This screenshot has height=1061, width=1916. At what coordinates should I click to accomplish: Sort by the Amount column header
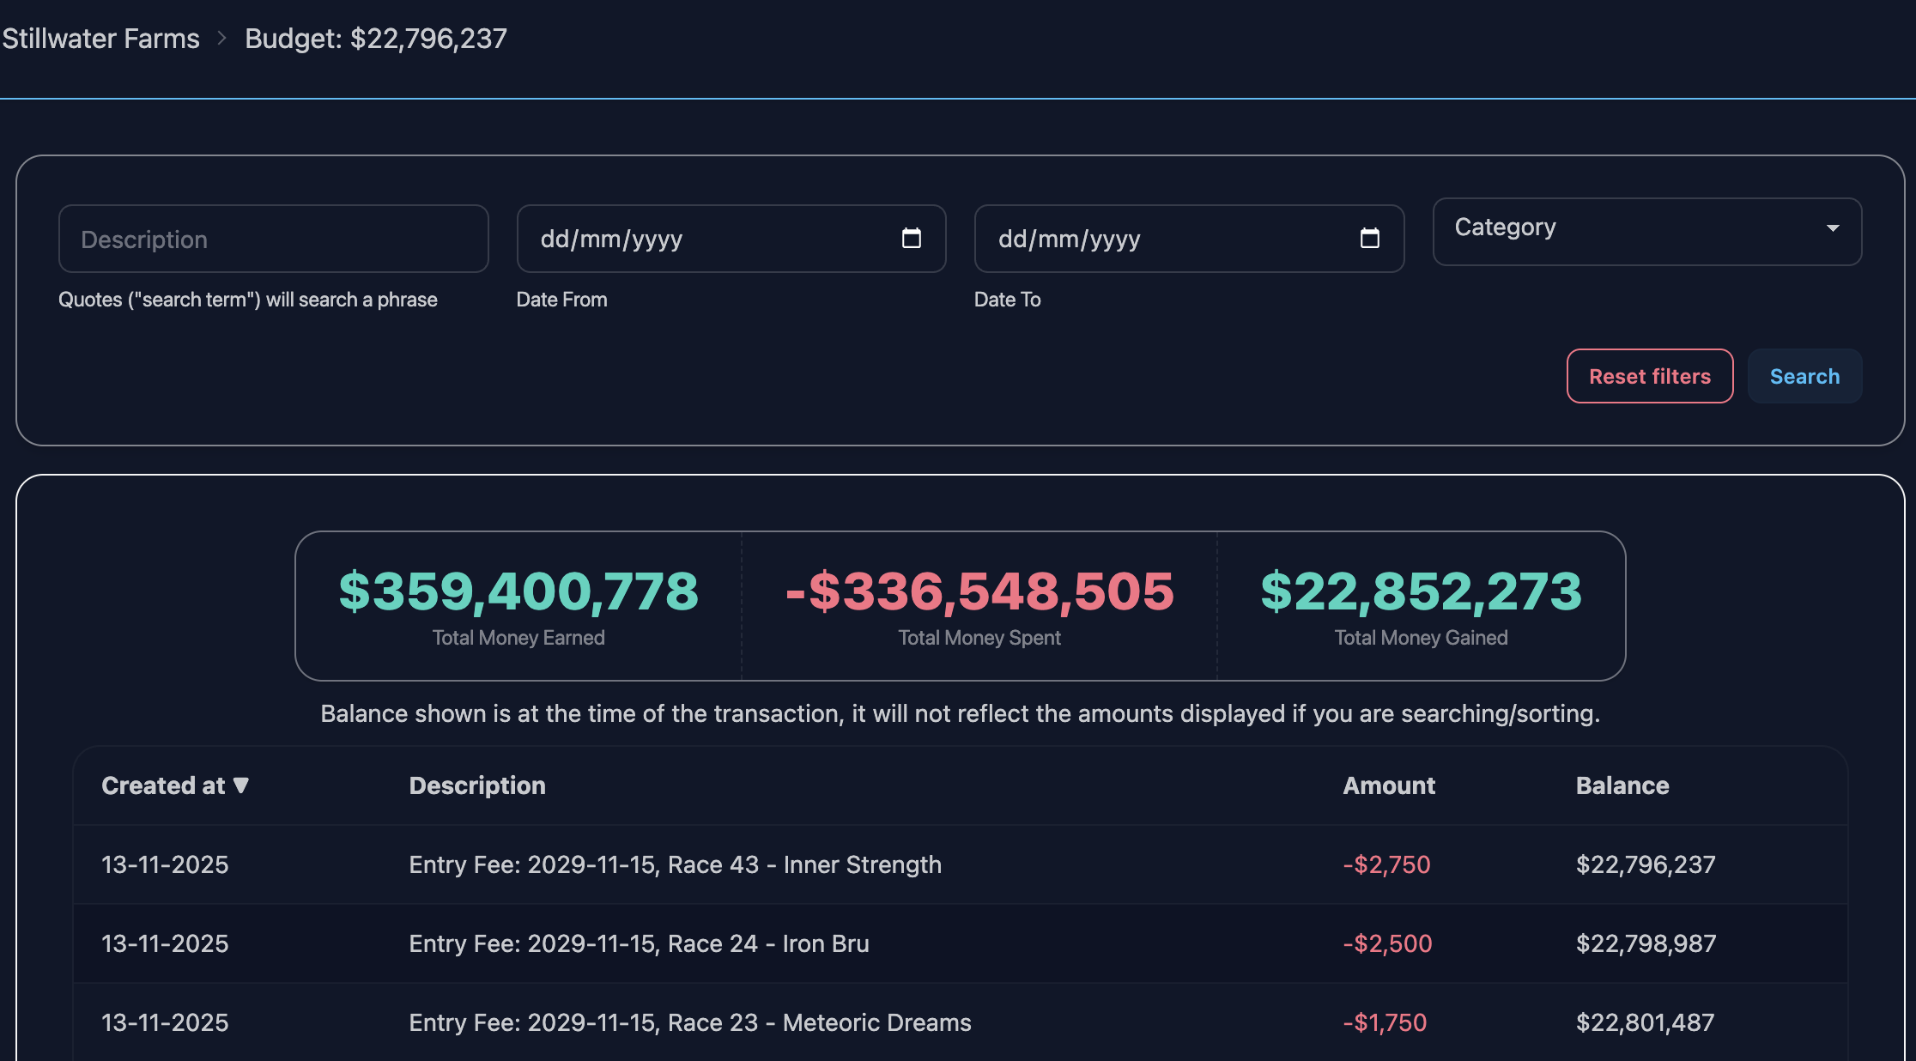[x=1388, y=785]
